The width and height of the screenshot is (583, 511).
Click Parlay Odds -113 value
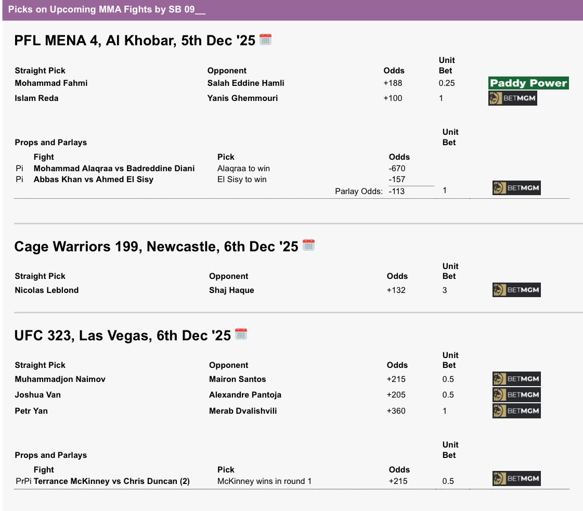coord(396,191)
